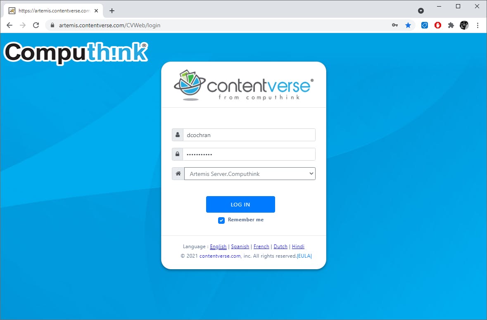Switch language to French

(261, 247)
